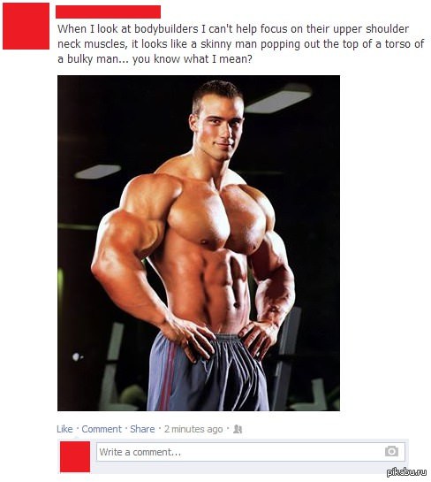Open the redacted poster name link

tap(108, 12)
